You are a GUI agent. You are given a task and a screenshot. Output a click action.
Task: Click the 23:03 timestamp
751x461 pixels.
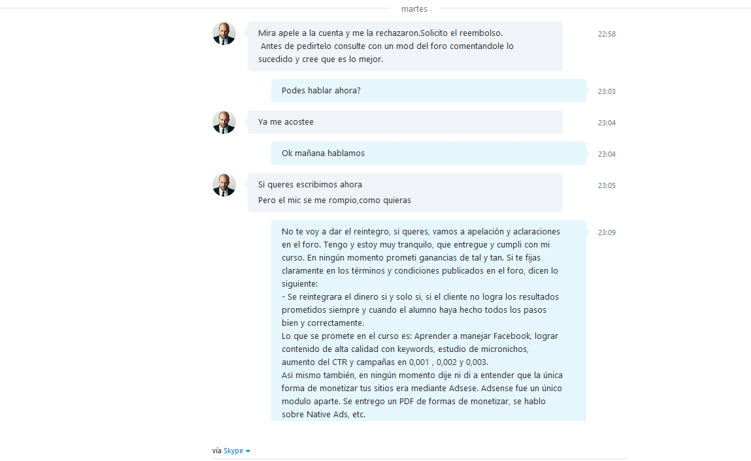point(607,91)
